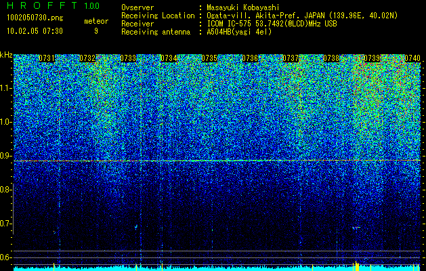The height and width of the screenshot is (271, 426).
Task: Click the HROFFT program title
Action: tap(42, 5)
